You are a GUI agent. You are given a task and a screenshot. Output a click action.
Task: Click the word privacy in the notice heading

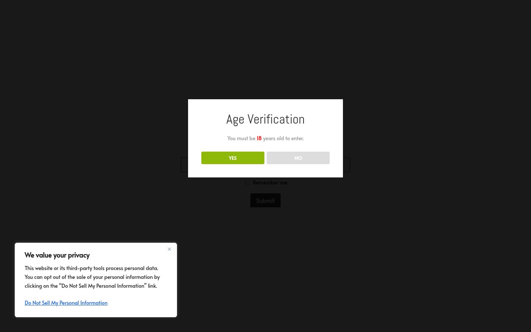click(79, 255)
